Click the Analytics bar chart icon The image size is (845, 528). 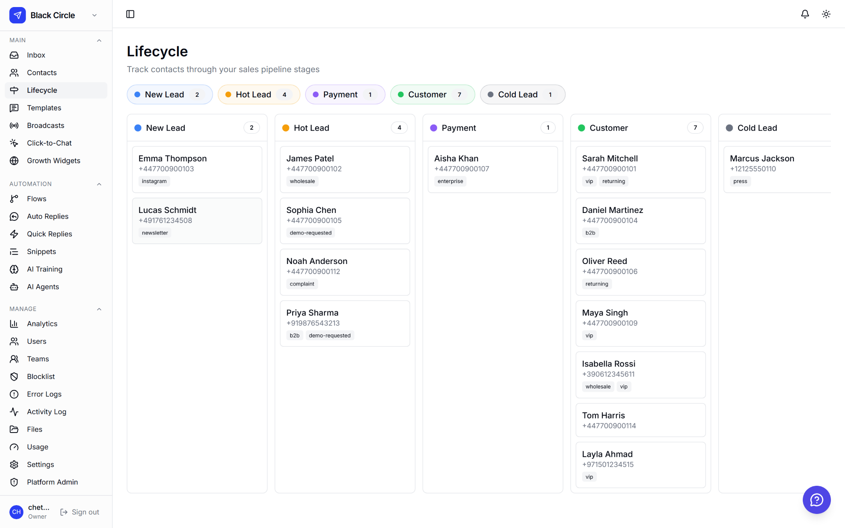pos(14,324)
